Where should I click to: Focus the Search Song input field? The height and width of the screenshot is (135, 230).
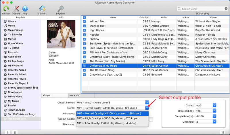[x=202, y=9]
